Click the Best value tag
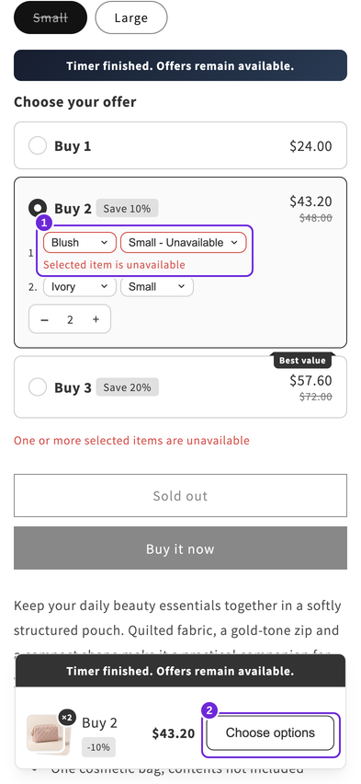 pos(302,361)
